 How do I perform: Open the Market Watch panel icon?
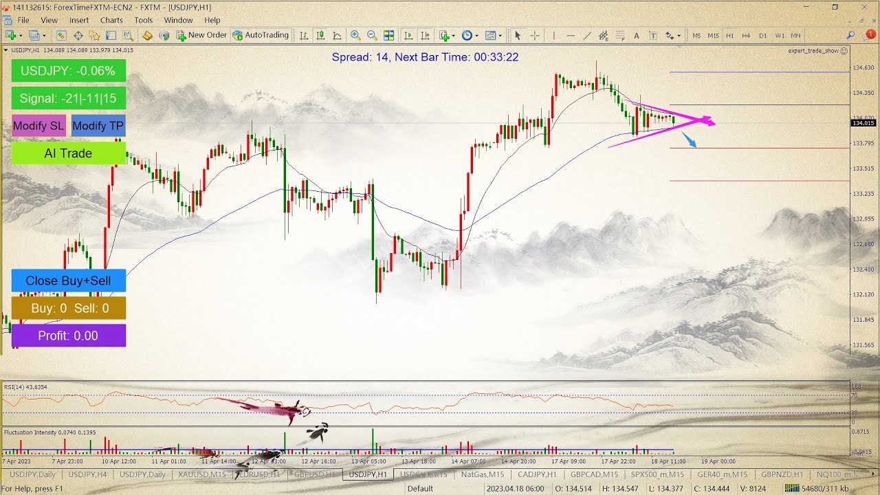[x=61, y=35]
